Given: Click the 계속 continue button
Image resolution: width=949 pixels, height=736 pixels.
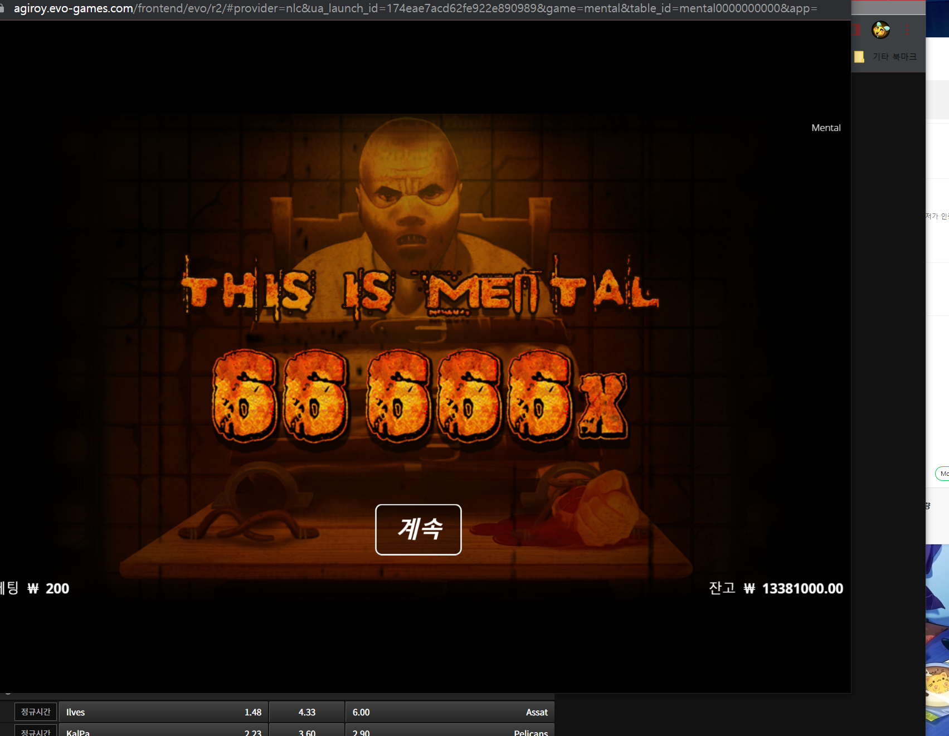Looking at the screenshot, I should pyautogui.click(x=418, y=529).
